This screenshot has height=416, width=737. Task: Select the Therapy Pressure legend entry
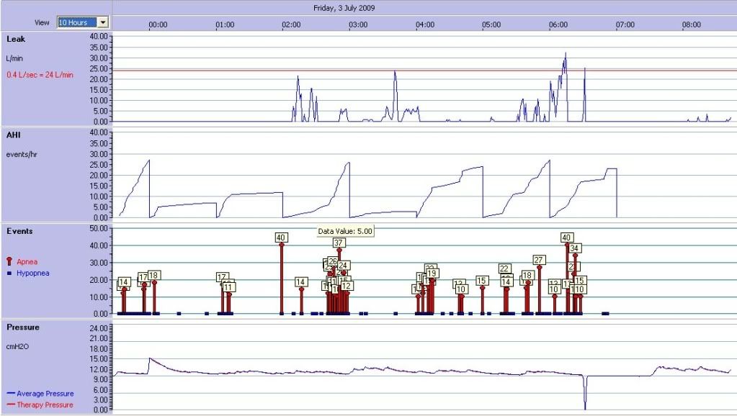point(45,404)
